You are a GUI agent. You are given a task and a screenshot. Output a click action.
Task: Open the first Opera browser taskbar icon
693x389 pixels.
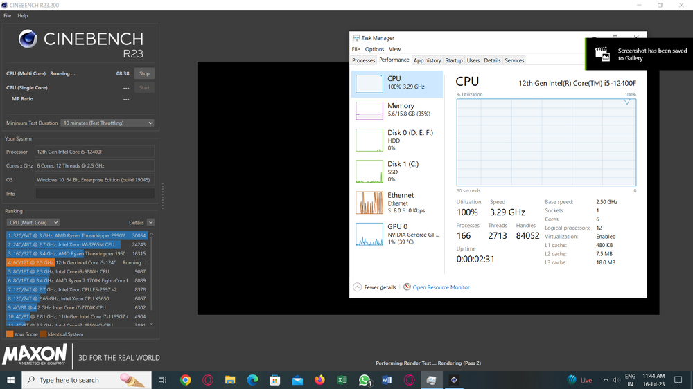[208, 380]
